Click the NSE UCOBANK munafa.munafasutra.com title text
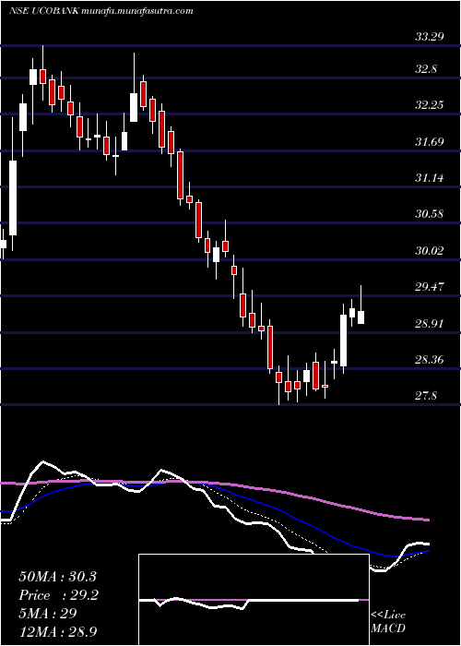Screen dimensions: 461x646 click(x=100, y=11)
